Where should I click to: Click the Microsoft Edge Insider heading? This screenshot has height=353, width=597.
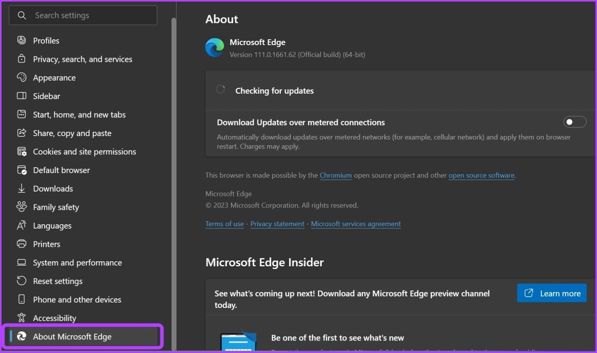[x=264, y=262]
